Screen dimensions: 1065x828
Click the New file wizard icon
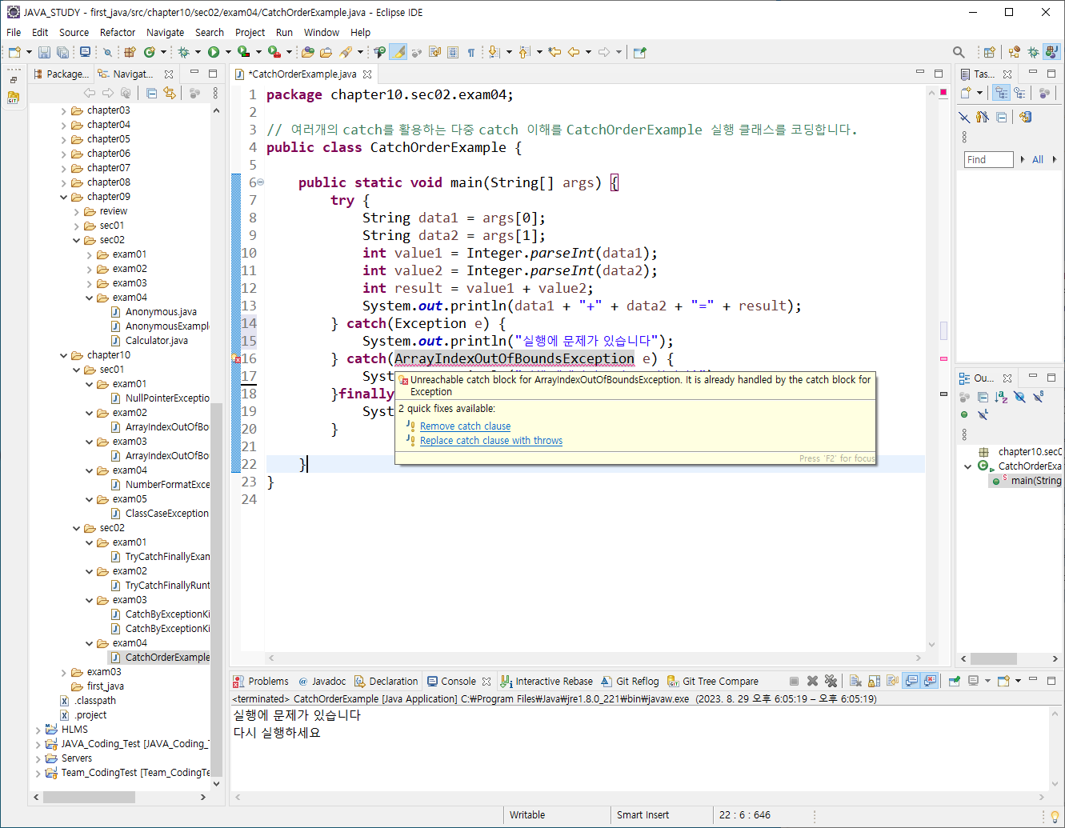(x=14, y=52)
